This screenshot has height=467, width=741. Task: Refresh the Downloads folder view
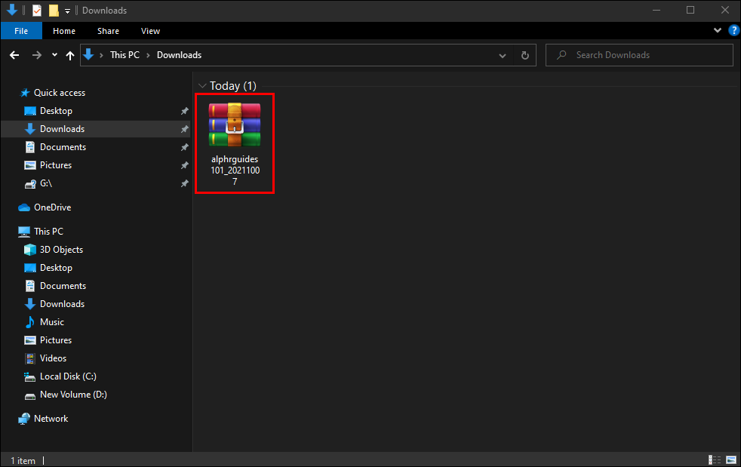click(525, 55)
